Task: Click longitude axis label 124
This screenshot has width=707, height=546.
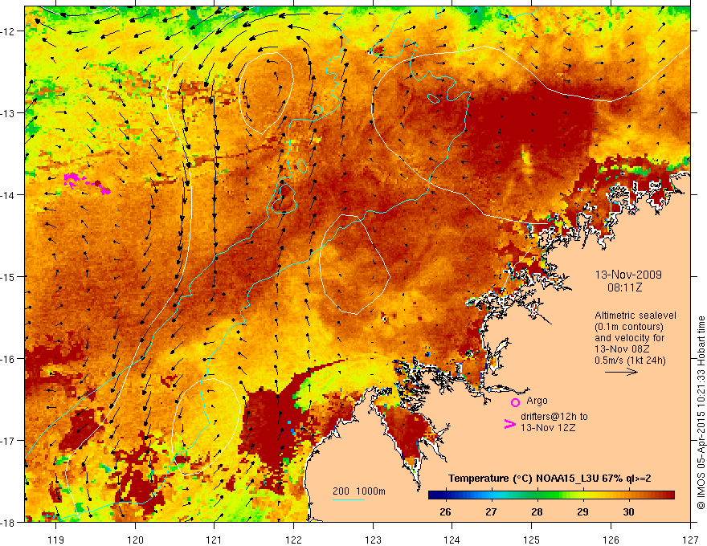Action: point(452,540)
